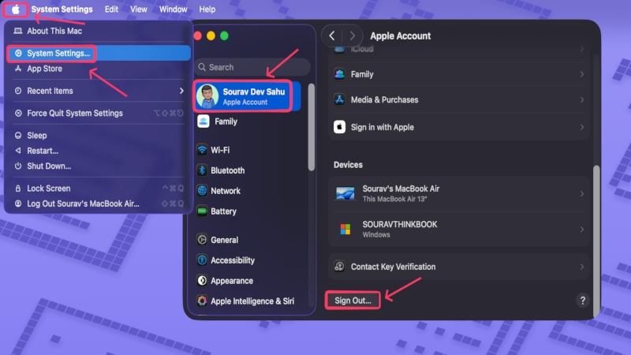
Task: Click the Accessibility icon in sidebar
Action: 202,260
